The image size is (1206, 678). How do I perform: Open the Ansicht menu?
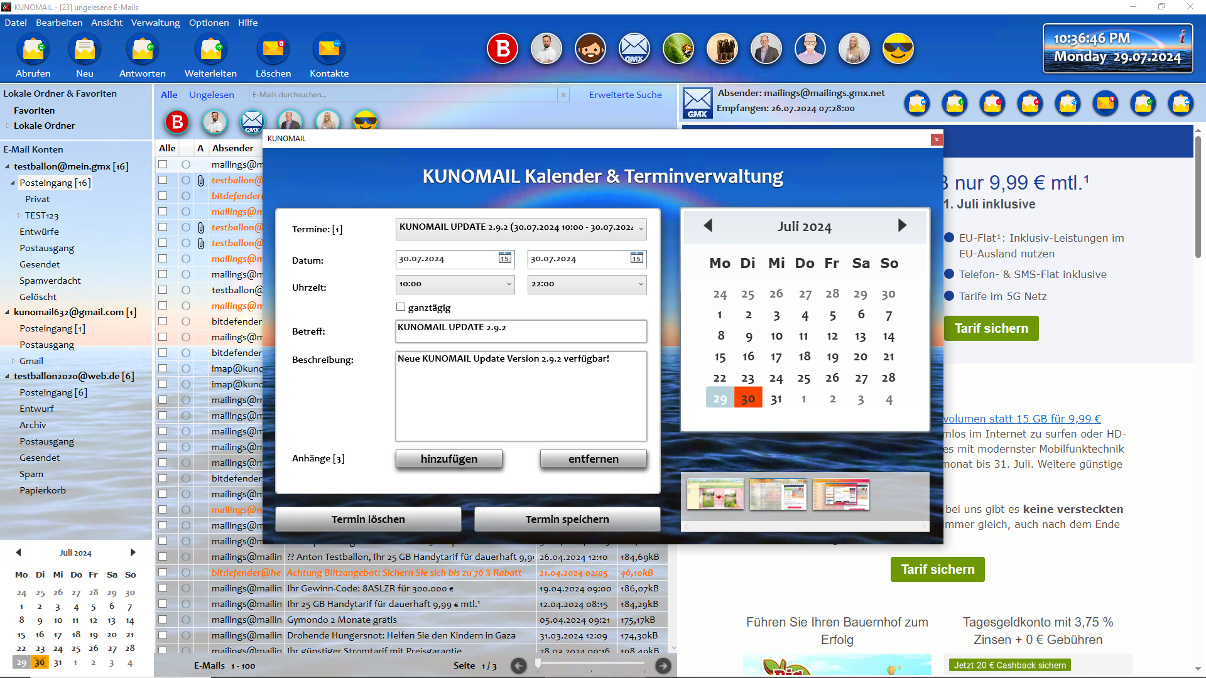107,23
